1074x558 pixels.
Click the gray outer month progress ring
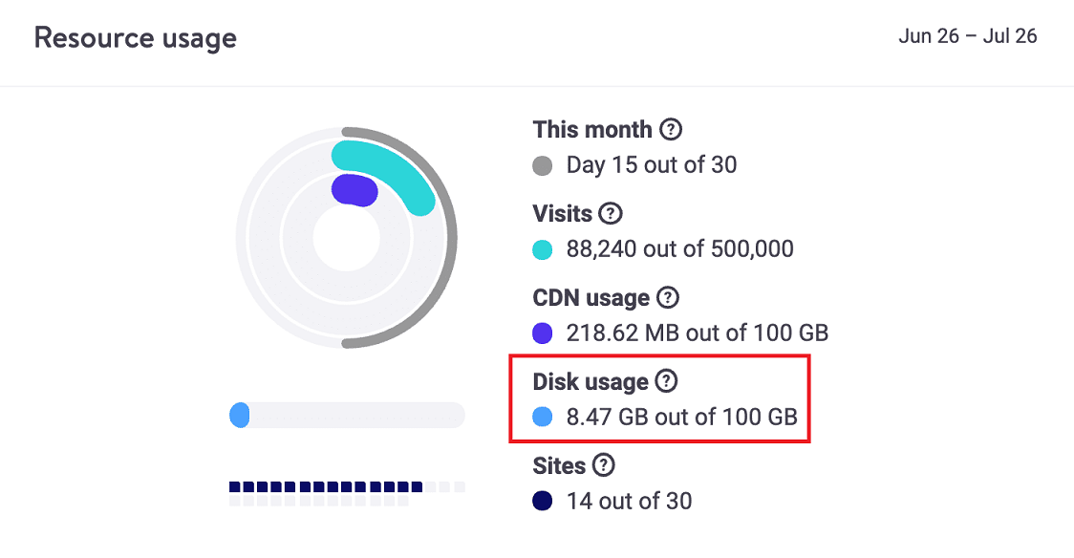pyautogui.click(x=449, y=239)
